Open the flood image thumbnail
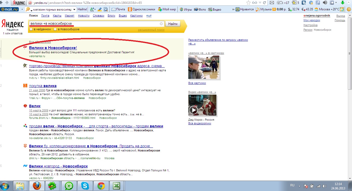Viewport: 352px width, 191px height. tap(204, 67)
